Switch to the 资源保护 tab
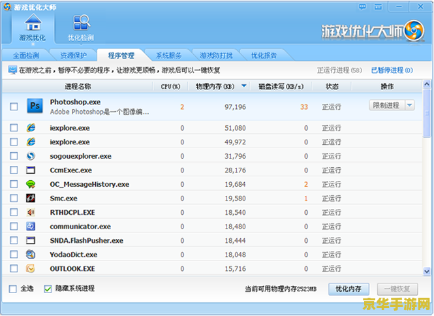 tap(73, 55)
